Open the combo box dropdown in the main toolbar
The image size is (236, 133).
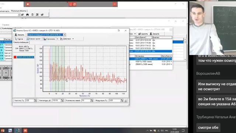click(19, 15)
